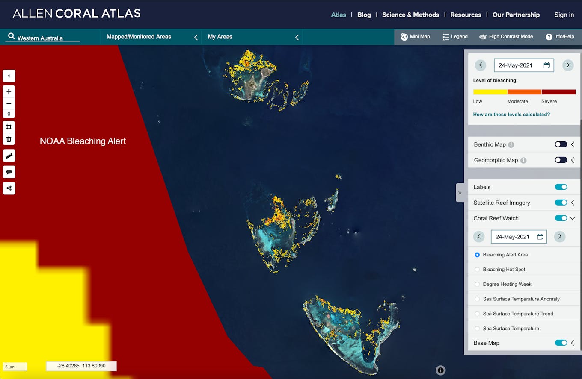Click the share map icon

(x=9, y=188)
